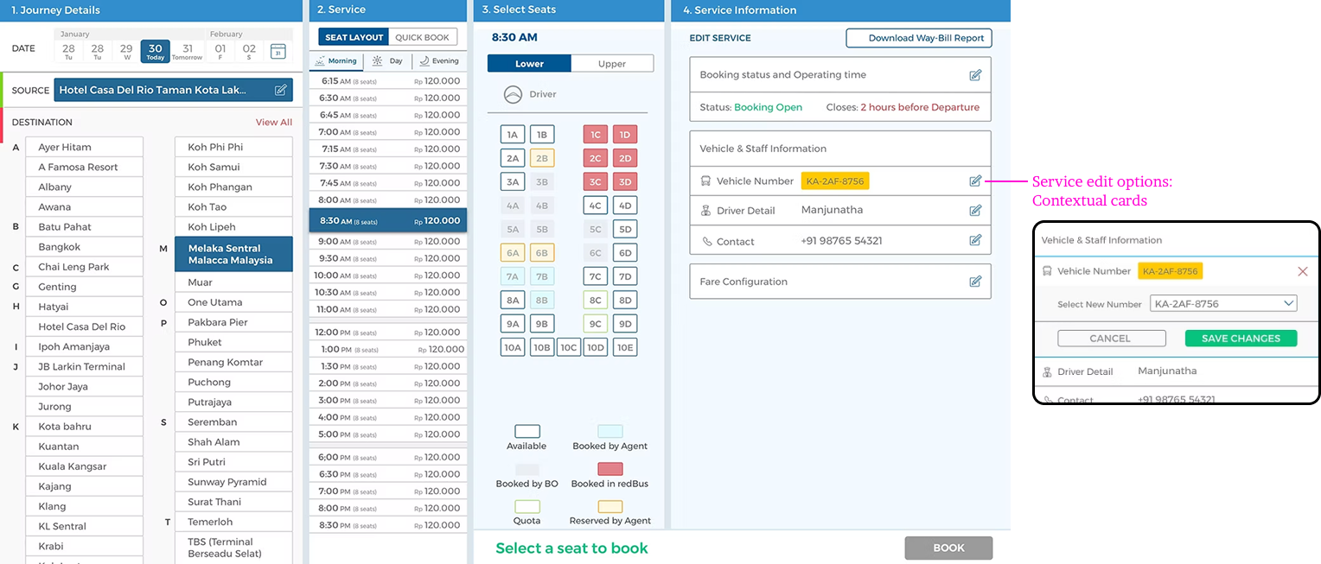Viewport: 1321px width, 564px height.
Task: Click edit icon beside Vehicle Number
Action: (x=975, y=181)
